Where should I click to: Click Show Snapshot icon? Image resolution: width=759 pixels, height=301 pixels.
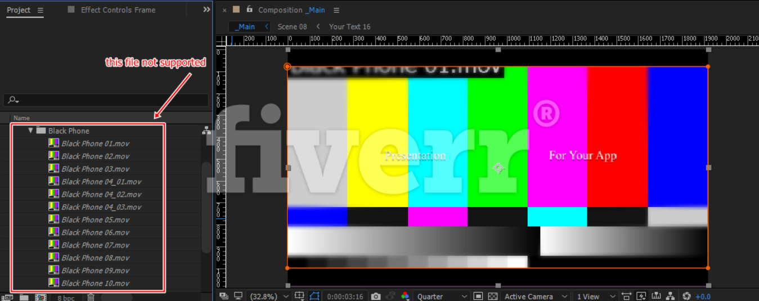(390, 296)
